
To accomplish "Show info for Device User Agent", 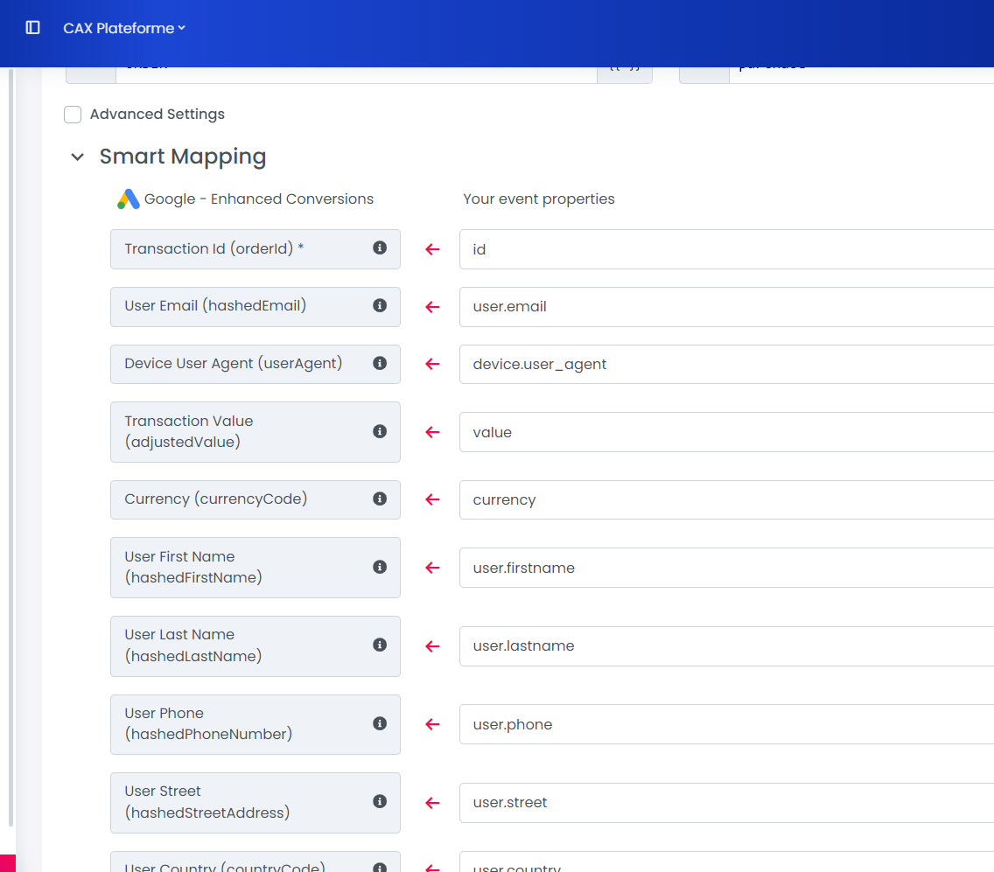I will click(380, 363).
